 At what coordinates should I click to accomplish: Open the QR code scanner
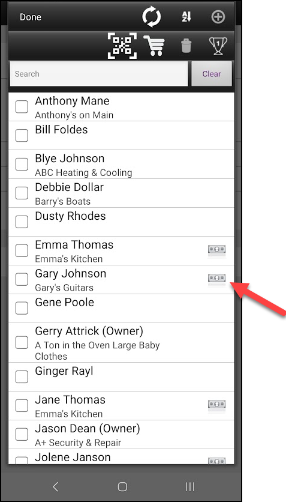pos(122,46)
